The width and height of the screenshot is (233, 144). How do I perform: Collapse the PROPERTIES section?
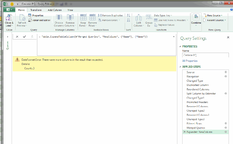click(x=180, y=46)
